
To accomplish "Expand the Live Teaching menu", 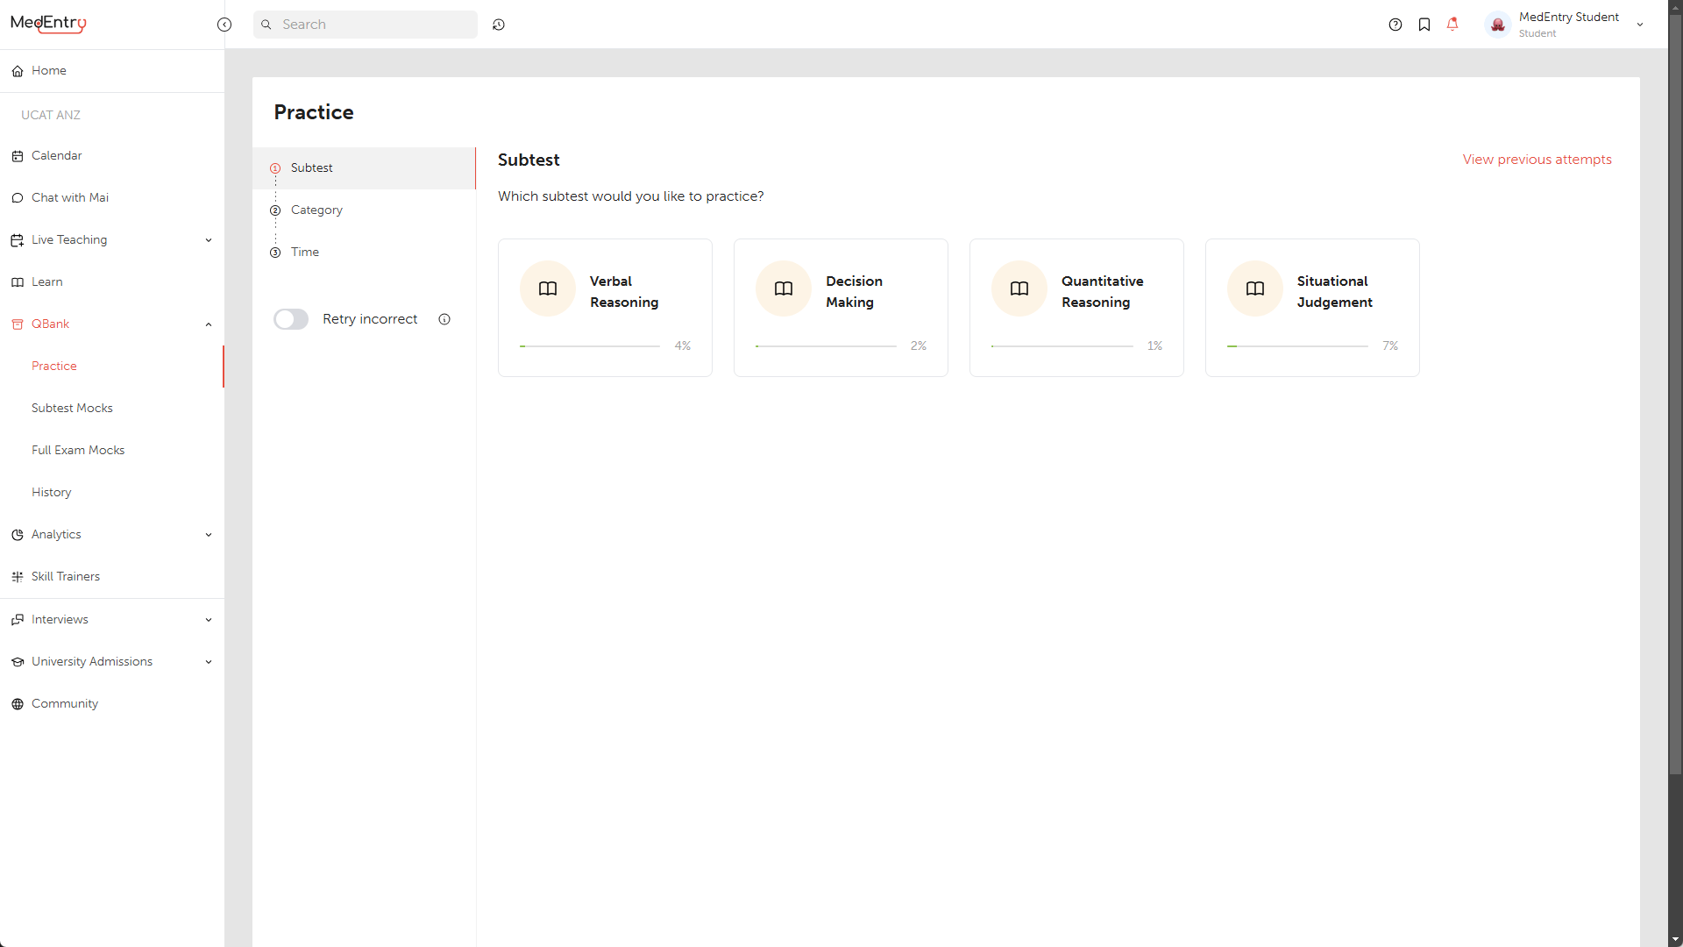I will 208,239.
